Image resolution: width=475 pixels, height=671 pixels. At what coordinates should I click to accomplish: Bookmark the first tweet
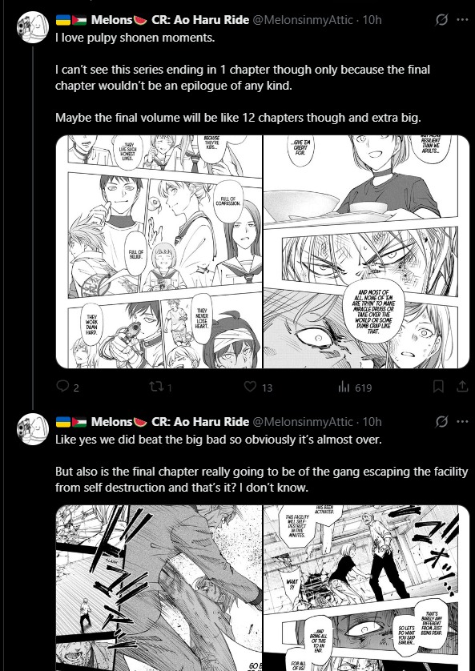438,387
